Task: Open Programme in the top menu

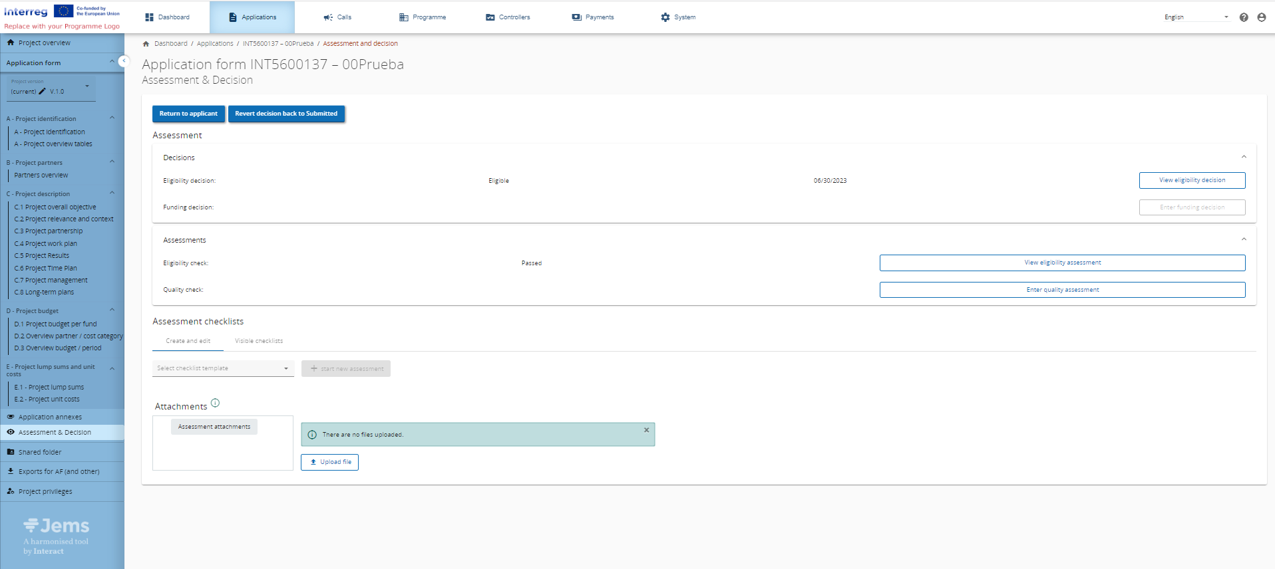Action: point(423,17)
